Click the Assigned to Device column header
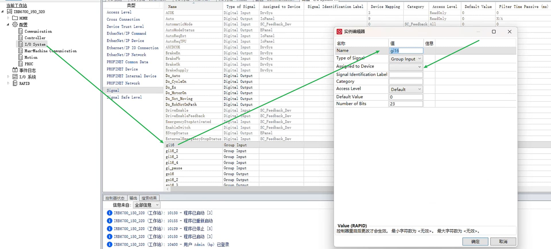The height and width of the screenshot is (249, 551). tap(282, 7)
